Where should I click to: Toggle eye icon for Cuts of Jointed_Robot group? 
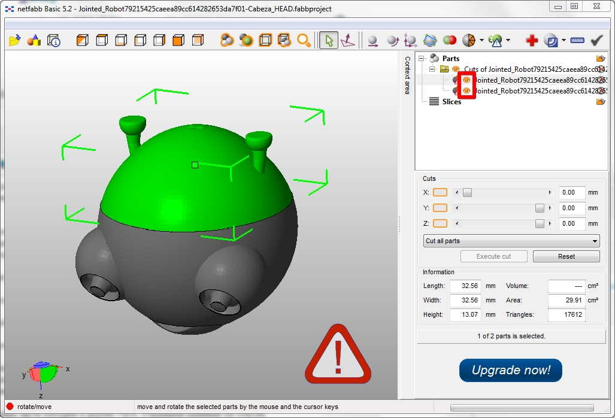coord(456,69)
